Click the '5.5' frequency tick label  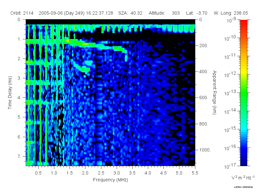[x=195, y=173]
